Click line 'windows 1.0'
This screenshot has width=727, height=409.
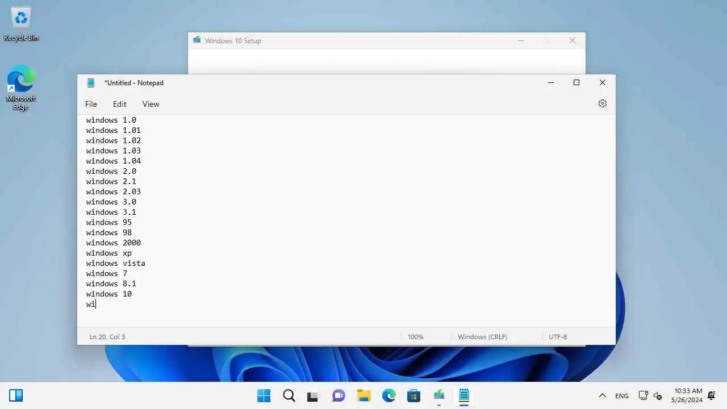(111, 120)
